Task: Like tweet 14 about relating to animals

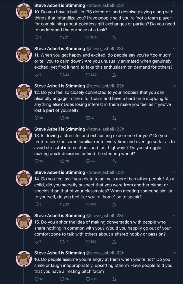Action: pos(88,204)
